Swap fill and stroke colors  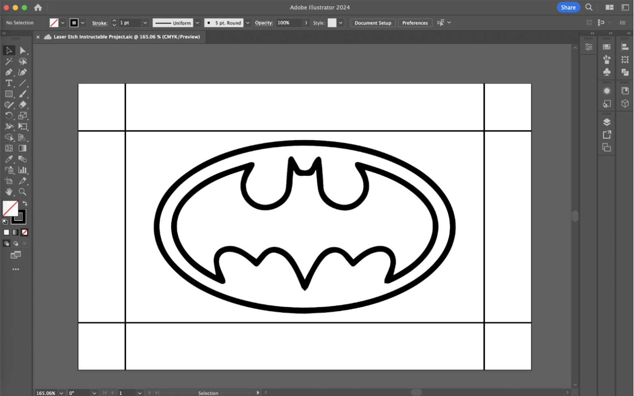[25, 203]
